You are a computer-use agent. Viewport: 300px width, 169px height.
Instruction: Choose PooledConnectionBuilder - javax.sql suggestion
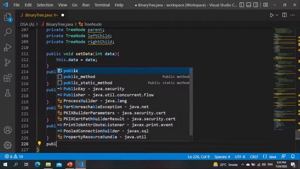(x=123, y=131)
